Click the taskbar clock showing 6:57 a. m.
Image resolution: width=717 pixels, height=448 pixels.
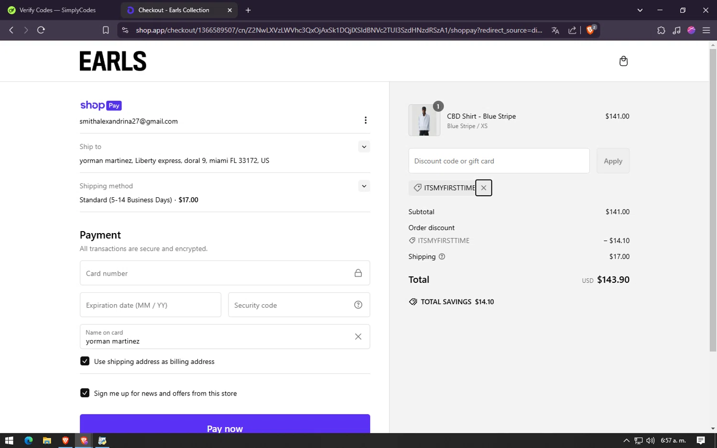673,440
